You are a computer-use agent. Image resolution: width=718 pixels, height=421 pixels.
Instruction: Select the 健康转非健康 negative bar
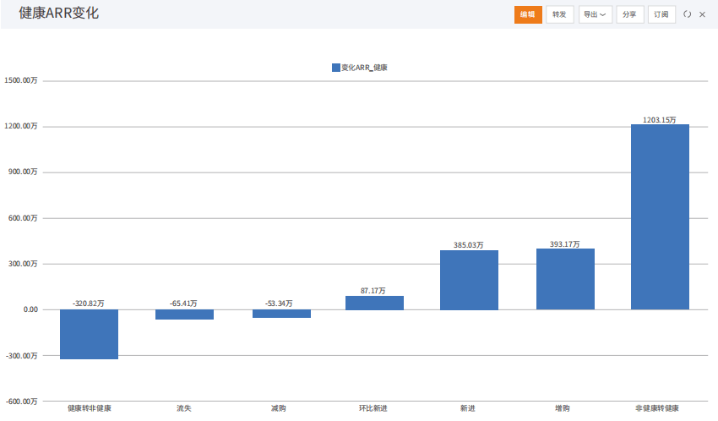tap(90, 335)
